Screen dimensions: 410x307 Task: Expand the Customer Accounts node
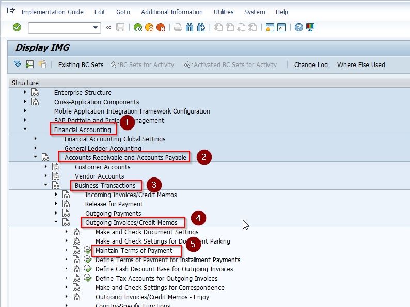coord(46,167)
